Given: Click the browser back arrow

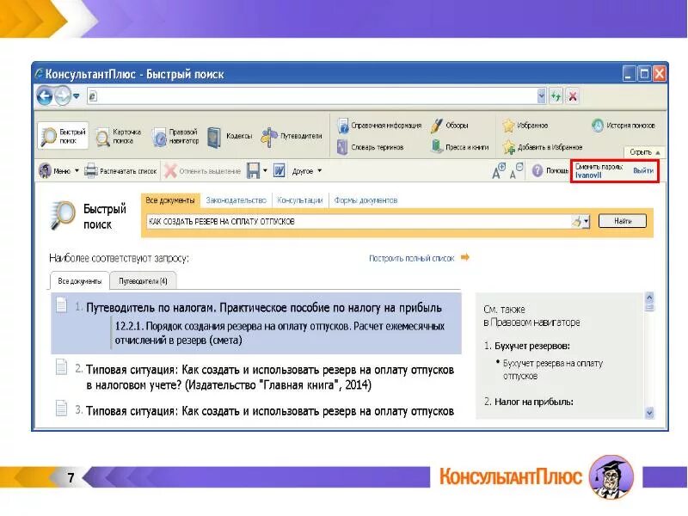Looking at the screenshot, I should click(x=45, y=96).
